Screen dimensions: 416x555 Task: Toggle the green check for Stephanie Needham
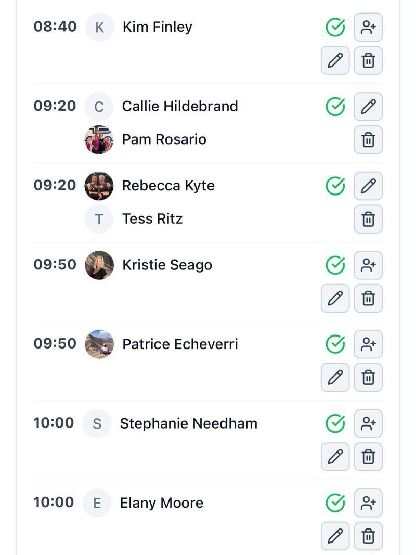tap(335, 423)
